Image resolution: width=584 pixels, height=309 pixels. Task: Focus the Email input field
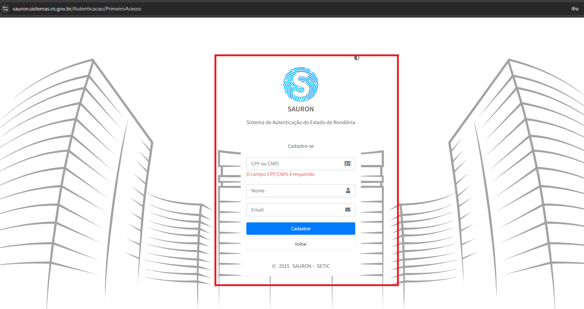coord(301,210)
